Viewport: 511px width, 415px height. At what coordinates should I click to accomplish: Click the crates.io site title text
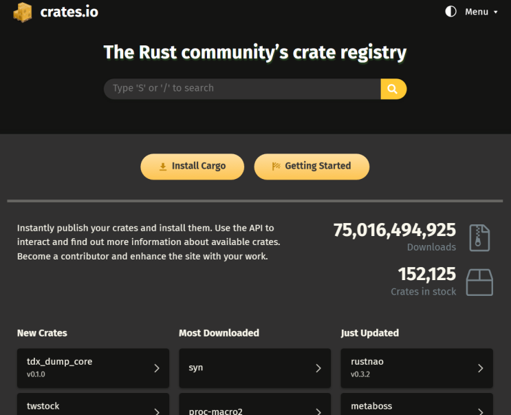69,12
